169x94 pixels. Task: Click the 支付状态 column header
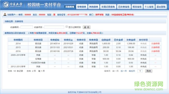coord(143,40)
